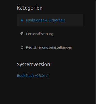Click the Kategorien heading

[30, 8]
